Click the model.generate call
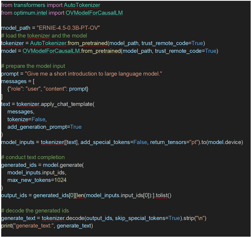This screenshot has width=251, height=237. (x=63, y=165)
